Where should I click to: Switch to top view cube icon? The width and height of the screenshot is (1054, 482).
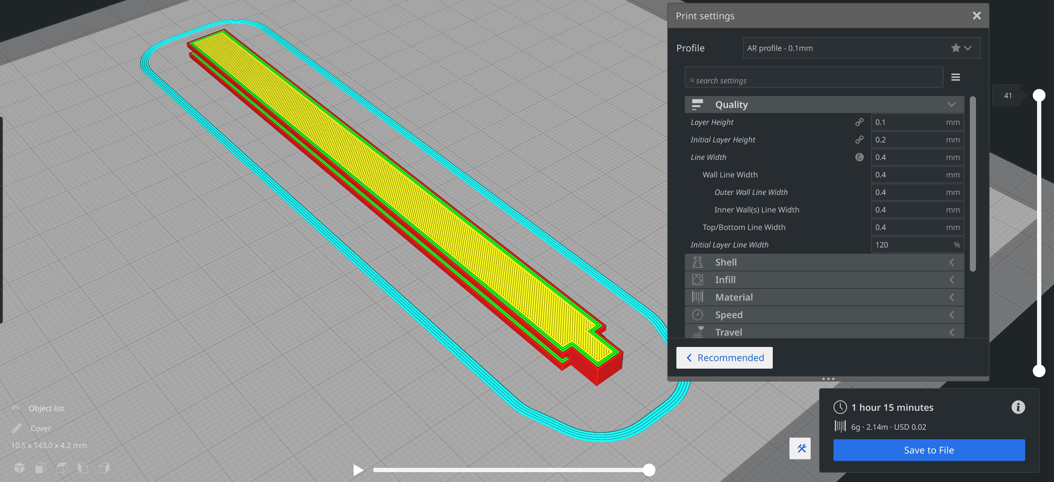tap(62, 468)
